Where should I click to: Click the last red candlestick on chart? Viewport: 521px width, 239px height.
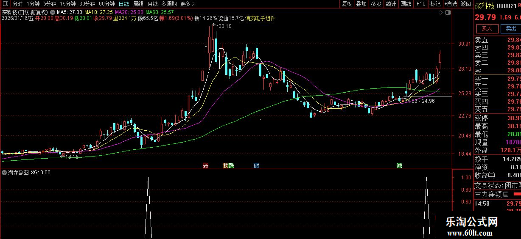point(440,60)
